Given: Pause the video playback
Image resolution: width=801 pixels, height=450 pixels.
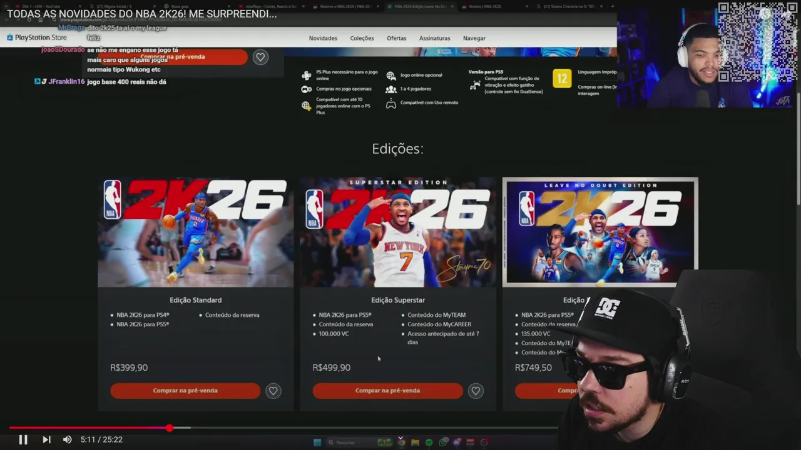Looking at the screenshot, I should click(x=23, y=439).
